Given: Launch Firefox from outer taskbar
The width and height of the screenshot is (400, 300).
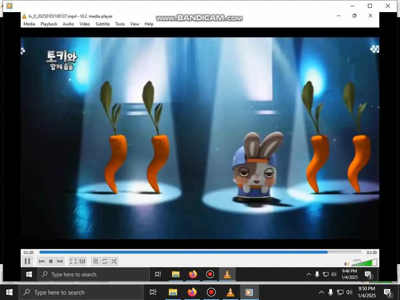Looking at the screenshot, I should tap(192, 292).
